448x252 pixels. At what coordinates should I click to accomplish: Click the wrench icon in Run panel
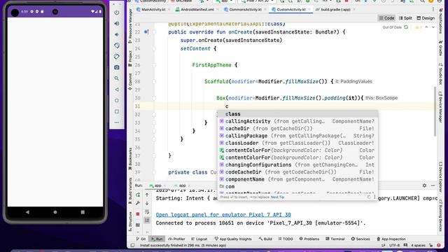pyautogui.click(x=138, y=204)
